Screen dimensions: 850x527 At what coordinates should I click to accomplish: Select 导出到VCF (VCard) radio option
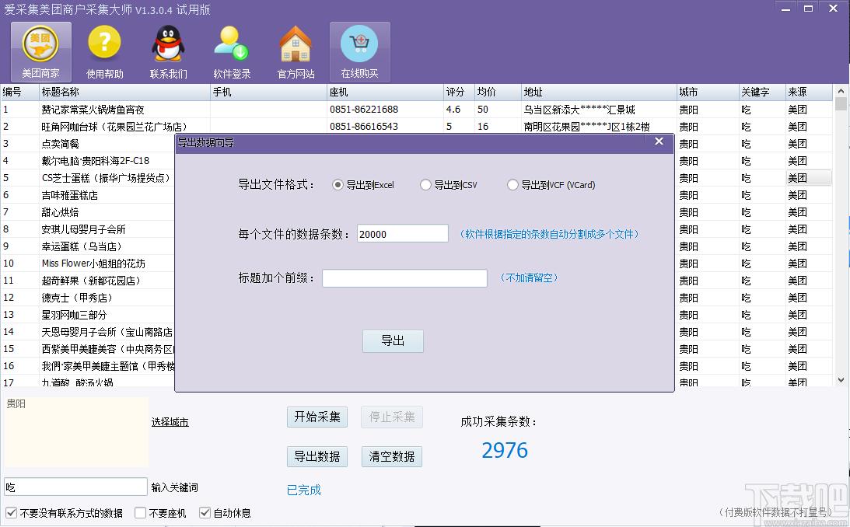point(551,185)
